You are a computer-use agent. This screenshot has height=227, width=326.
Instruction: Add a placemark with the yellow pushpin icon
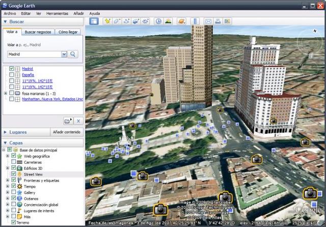[x=107, y=21]
